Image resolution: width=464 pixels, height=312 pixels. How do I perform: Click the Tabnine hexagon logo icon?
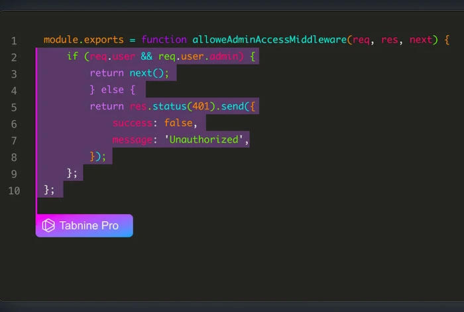point(48,226)
